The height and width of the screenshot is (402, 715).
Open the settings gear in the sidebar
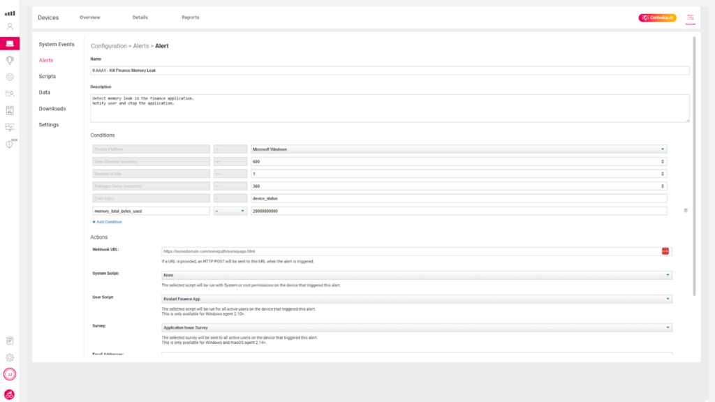pyautogui.click(x=9, y=357)
